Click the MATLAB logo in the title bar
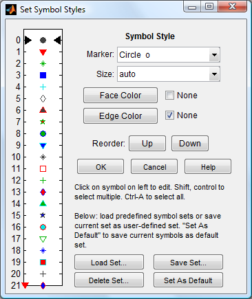This screenshot has width=252, height=299. [x=11, y=10]
